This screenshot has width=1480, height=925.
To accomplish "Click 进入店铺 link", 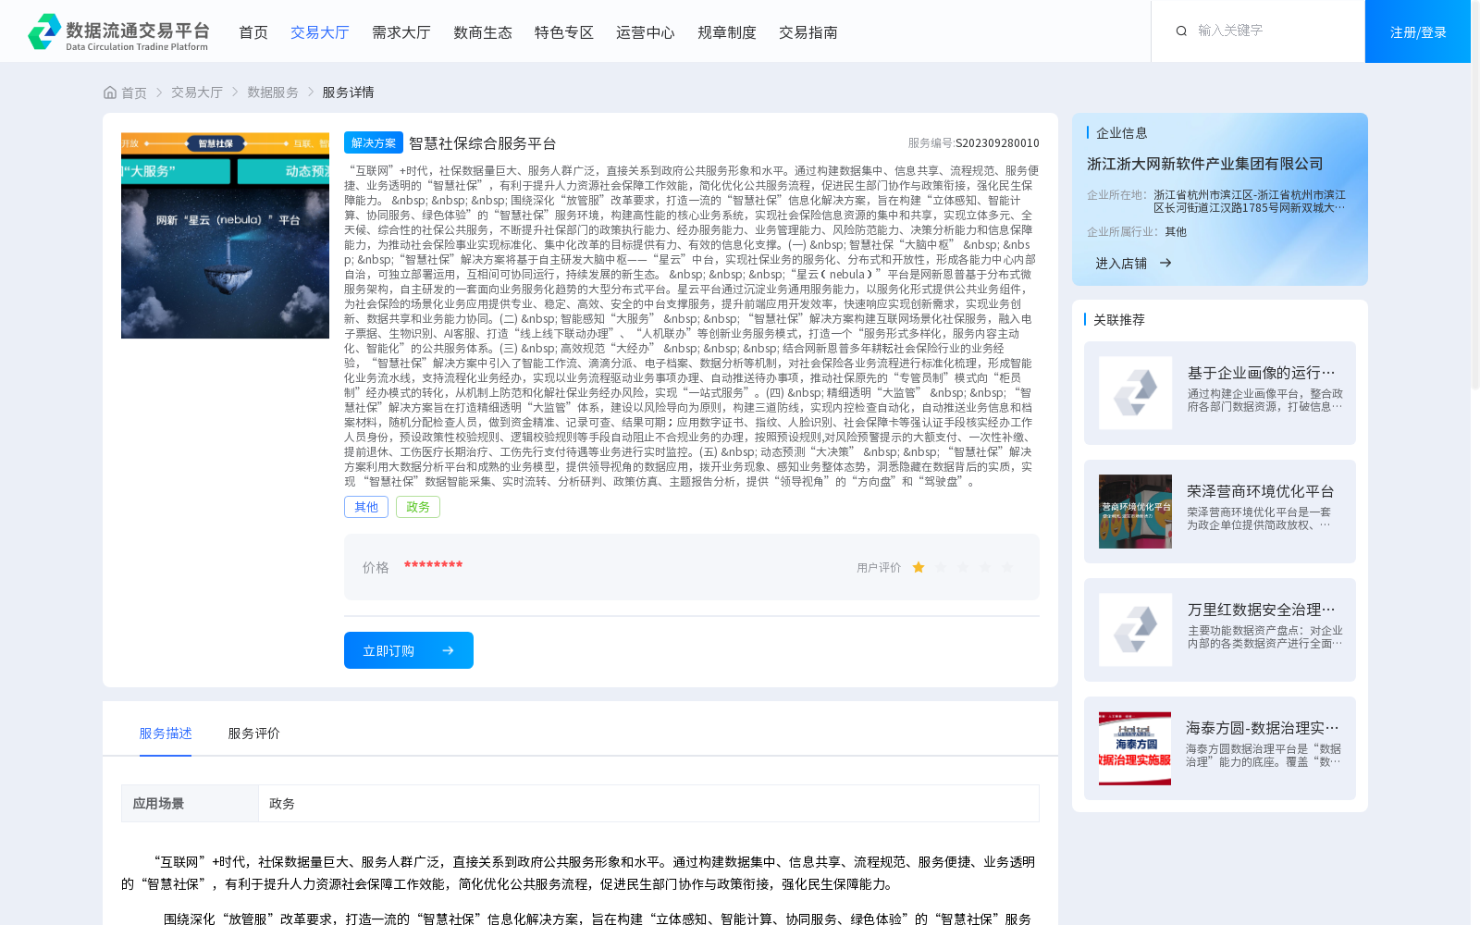I will 1121,264.
